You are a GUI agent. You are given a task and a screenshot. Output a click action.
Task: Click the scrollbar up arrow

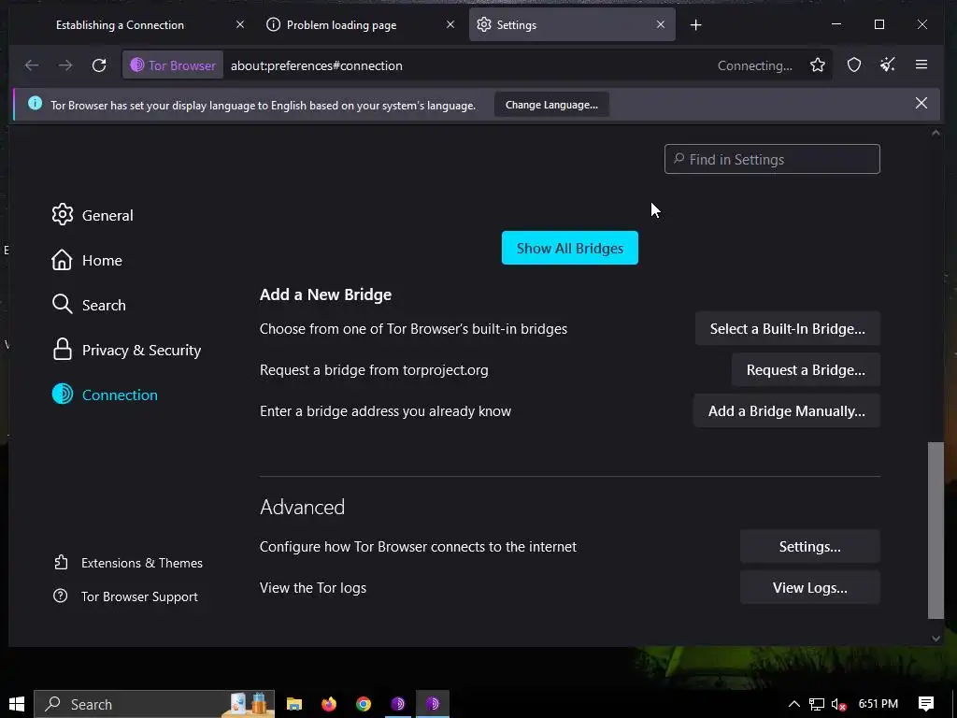click(x=936, y=133)
